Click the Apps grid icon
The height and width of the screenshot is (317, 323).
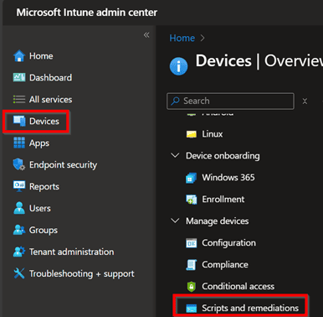click(19, 143)
